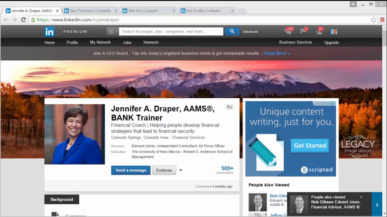Dismiss the People also viewed popup
Image resolution: width=387 pixels, height=217 pixels.
point(361,197)
